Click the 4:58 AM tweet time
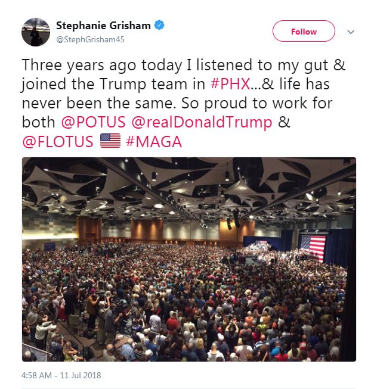The width and height of the screenshot is (377, 389). tap(36, 375)
